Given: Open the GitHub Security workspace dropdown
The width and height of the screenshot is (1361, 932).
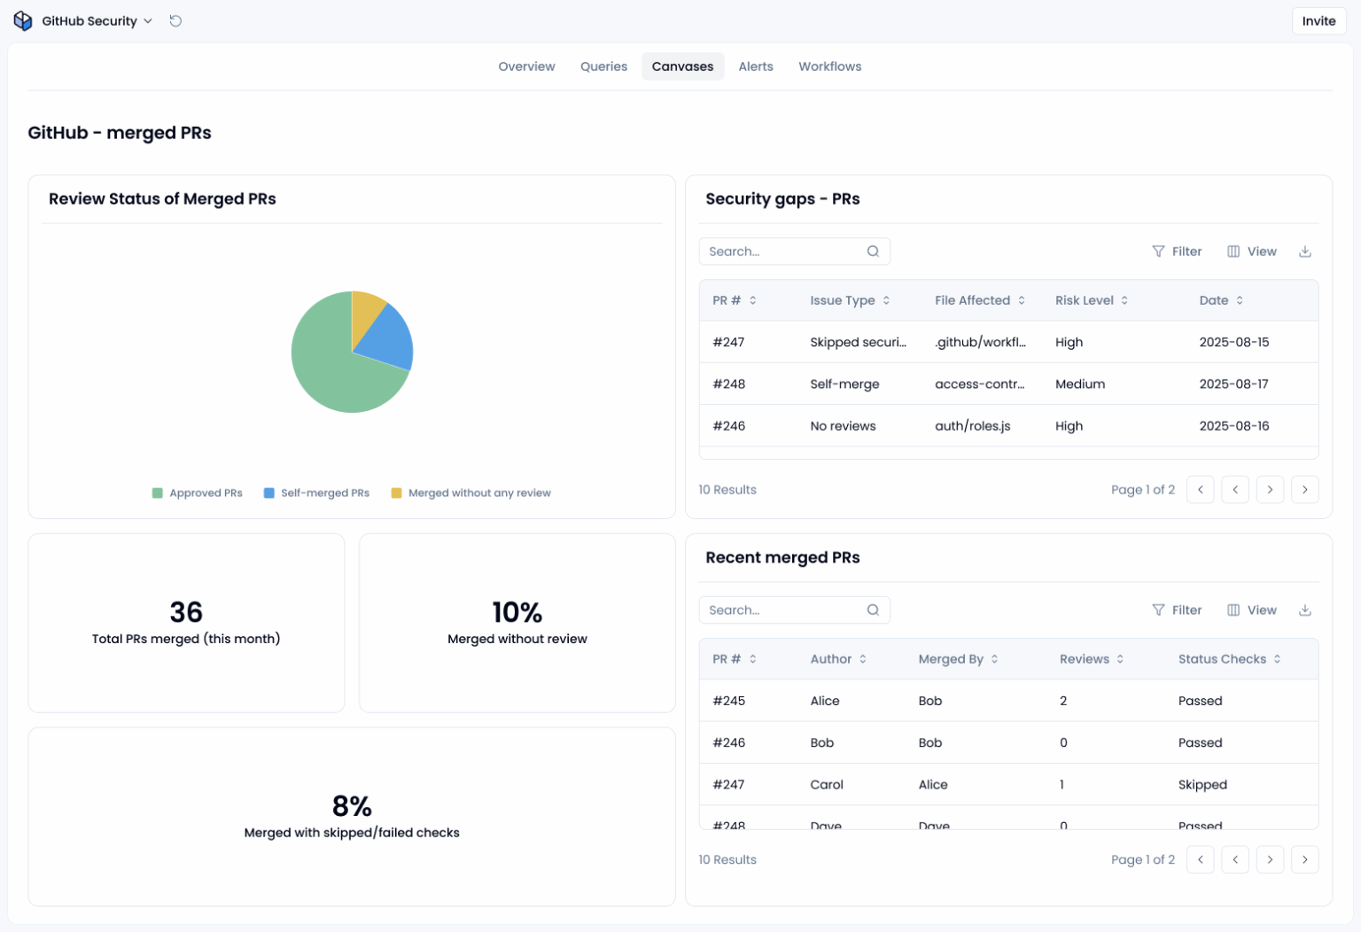Looking at the screenshot, I should coord(147,20).
